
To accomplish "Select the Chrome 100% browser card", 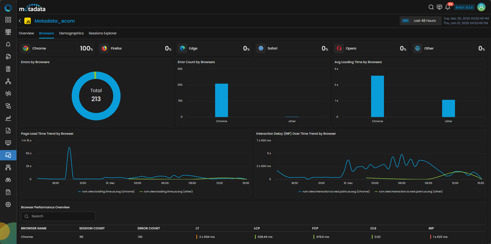I will coord(57,48).
